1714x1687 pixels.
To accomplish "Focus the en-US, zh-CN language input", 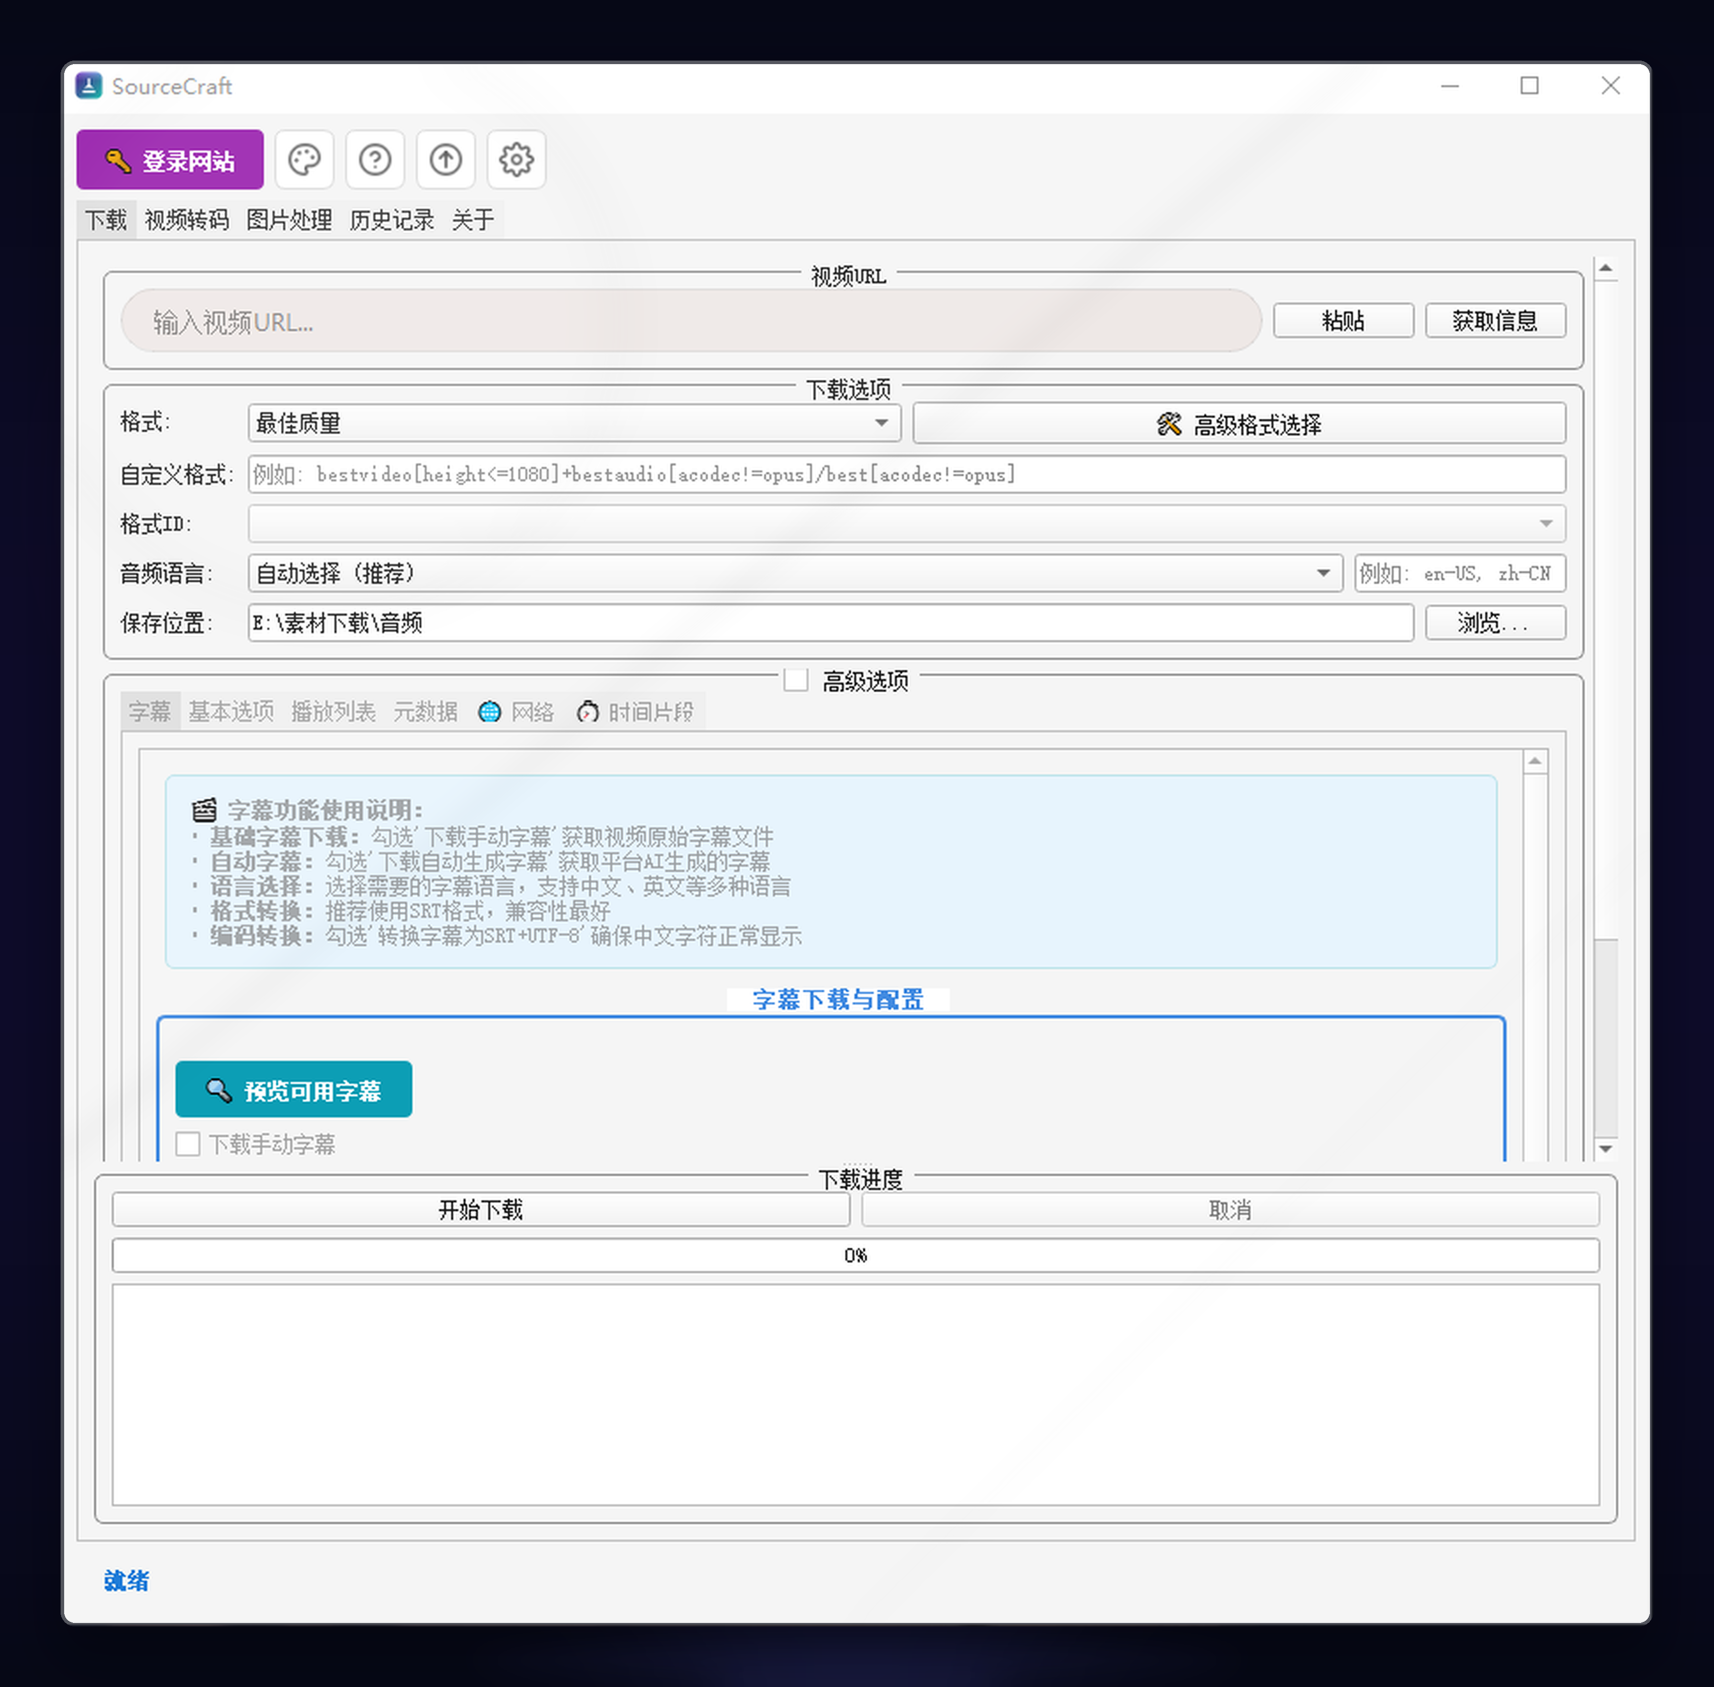I will point(1459,573).
